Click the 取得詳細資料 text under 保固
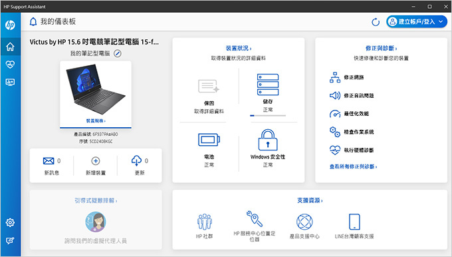 coord(209,111)
